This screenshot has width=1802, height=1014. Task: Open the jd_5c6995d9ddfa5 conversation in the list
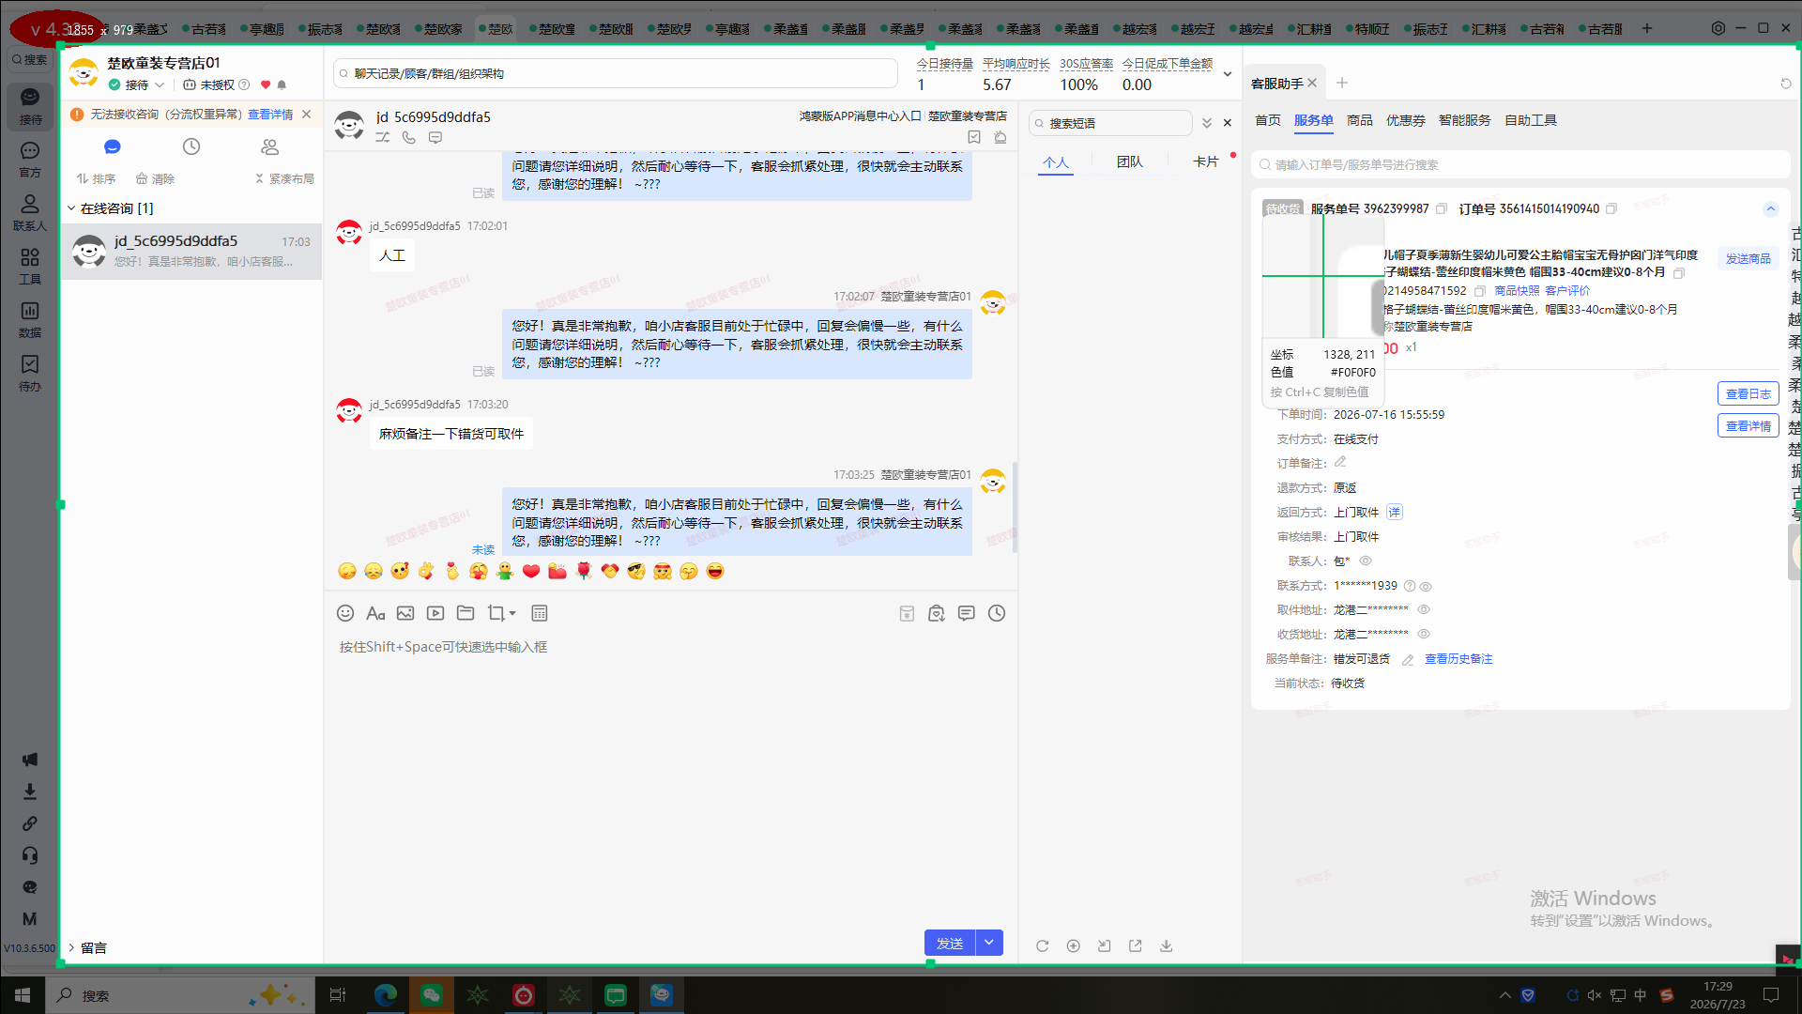pos(191,251)
